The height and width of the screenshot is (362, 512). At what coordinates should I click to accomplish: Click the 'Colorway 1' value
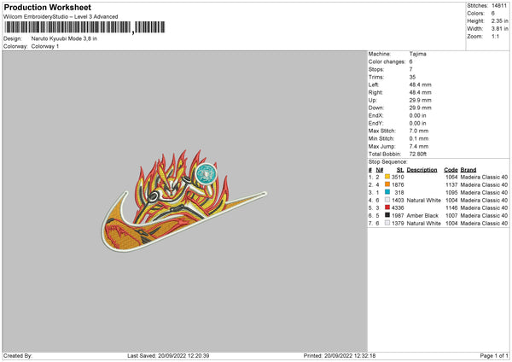[45, 46]
